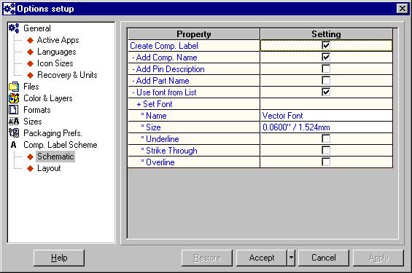The width and height of the screenshot is (412, 273).
Task: Click the Apply button
Action: (378, 258)
